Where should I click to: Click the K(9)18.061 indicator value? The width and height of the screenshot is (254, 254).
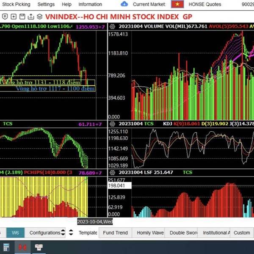click(x=187, y=124)
